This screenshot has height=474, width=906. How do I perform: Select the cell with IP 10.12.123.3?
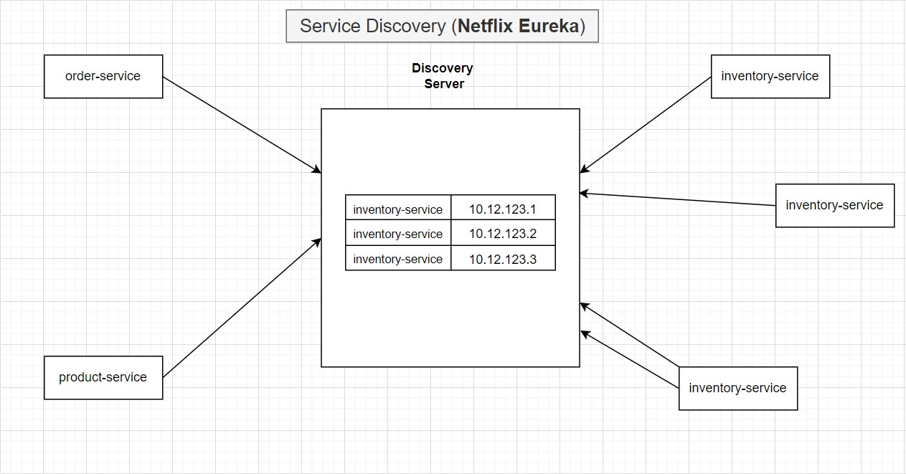(503, 257)
